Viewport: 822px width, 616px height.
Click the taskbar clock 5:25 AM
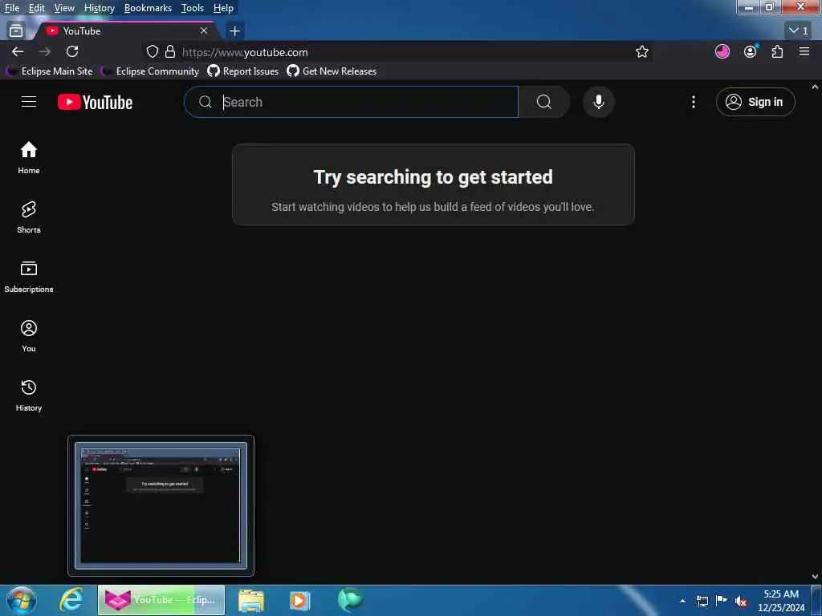[780, 594]
